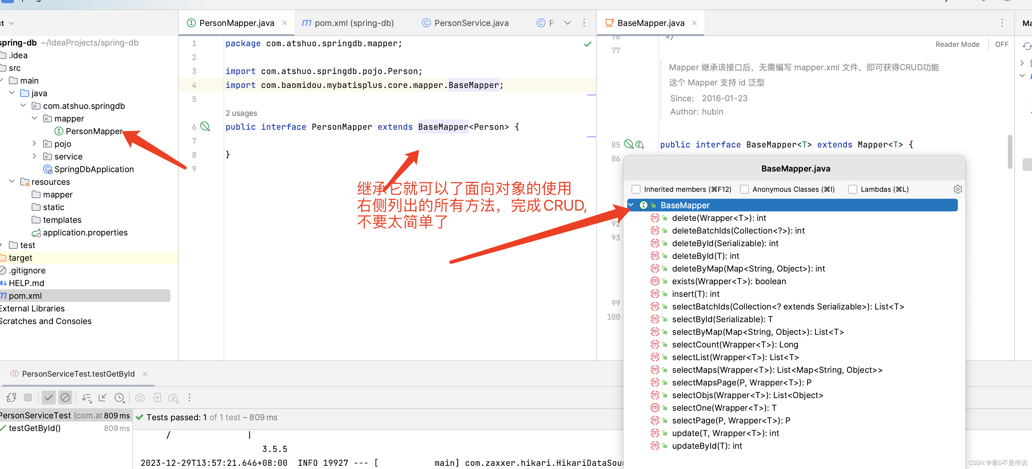Screen dimensions: 1032x469
Task: Collapse com.atshuo.springdb package node
Action: pos(23,106)
